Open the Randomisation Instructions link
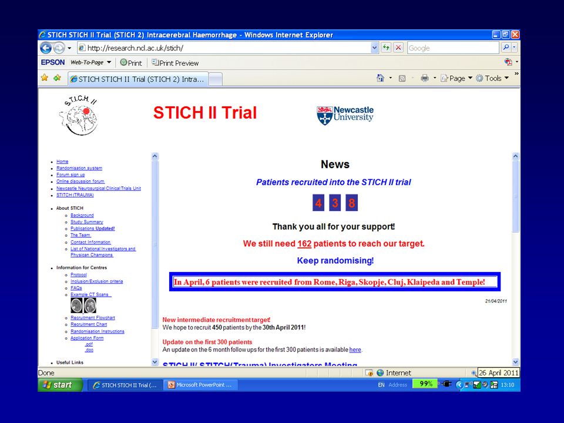The width and height of the screenshot is (564, 423). click(x=98, y=331)
